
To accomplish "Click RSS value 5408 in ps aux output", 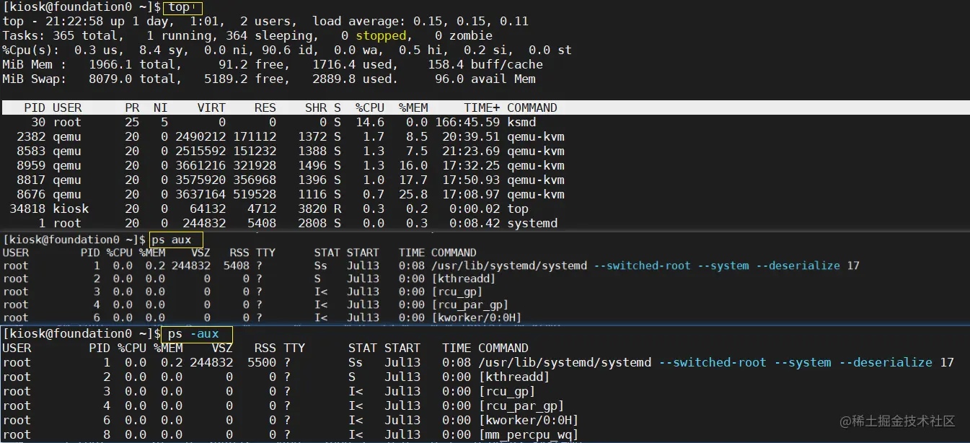I will click(237, 266).
